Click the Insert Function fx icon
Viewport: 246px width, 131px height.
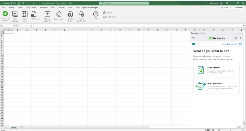(x=31, y=26)
